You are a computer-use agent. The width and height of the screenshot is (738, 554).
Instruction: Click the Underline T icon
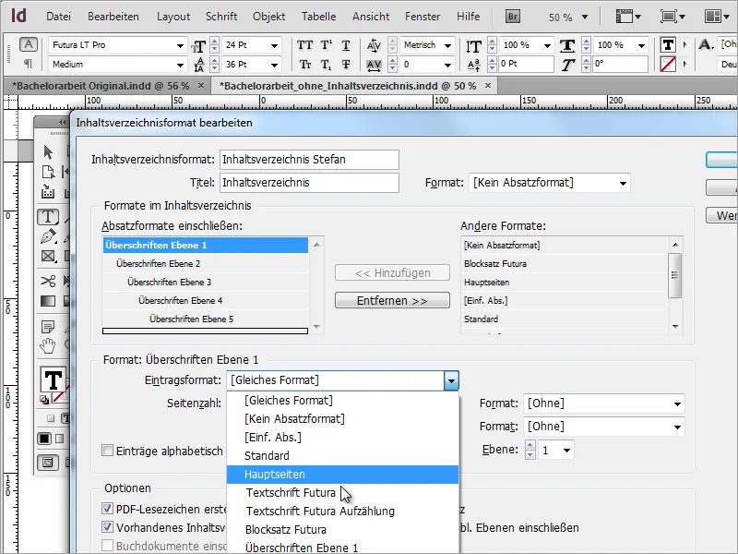click(346, 45)
